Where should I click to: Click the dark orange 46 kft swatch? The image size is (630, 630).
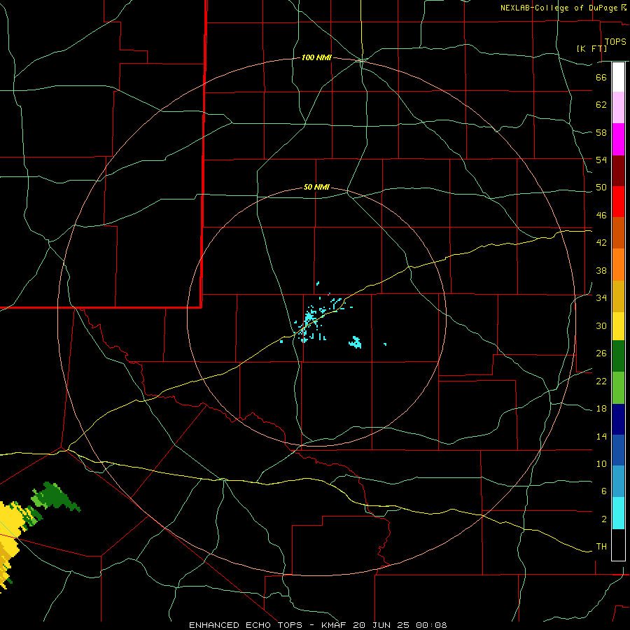618,232
